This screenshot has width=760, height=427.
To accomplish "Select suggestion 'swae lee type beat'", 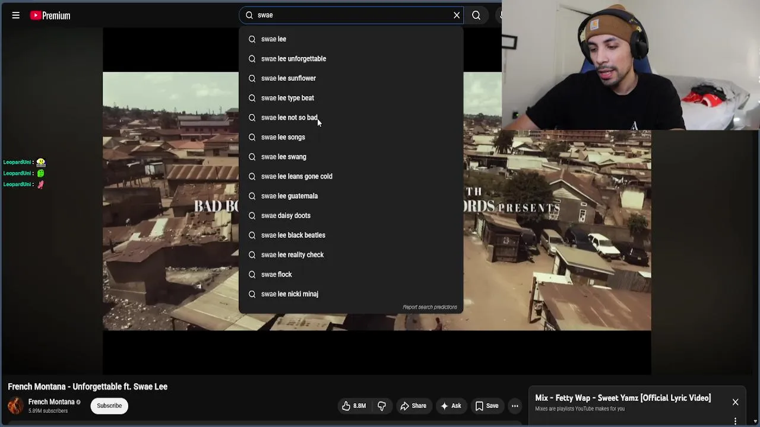I will tap(351, 98).
